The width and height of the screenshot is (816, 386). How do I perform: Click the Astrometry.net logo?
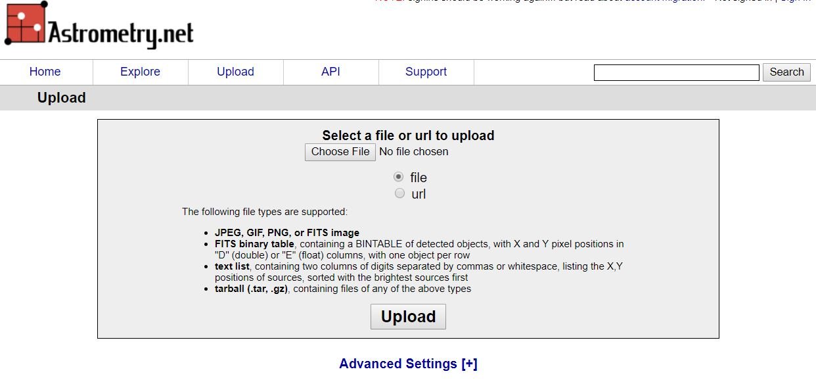click(x=99, y=25)
